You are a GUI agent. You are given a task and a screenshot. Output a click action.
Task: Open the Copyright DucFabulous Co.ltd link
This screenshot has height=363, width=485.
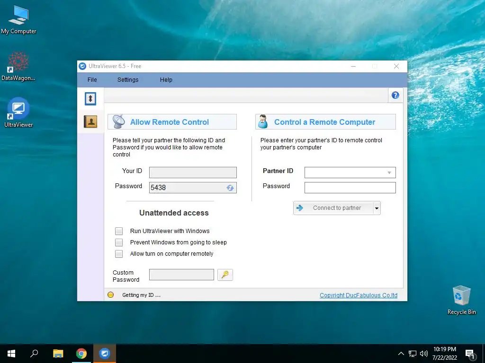pos(359,295)
